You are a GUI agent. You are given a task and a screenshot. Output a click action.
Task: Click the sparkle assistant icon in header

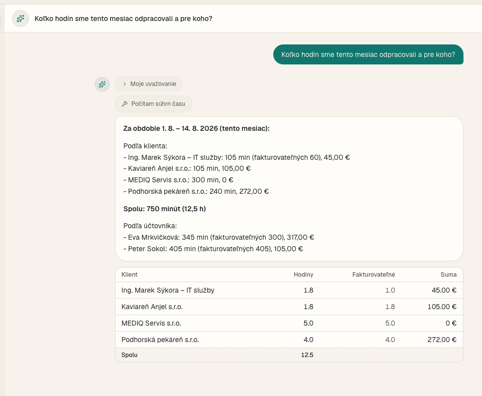pyautogui.click(x=21, y=18)
